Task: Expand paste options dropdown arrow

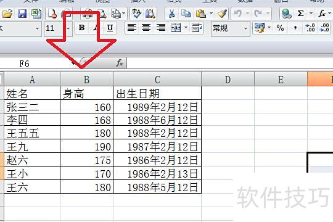Action: pos(212,14)
